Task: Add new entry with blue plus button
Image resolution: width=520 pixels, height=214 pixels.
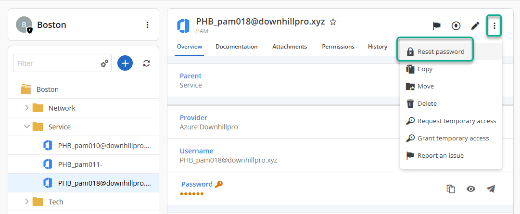Action: point(125,63)
